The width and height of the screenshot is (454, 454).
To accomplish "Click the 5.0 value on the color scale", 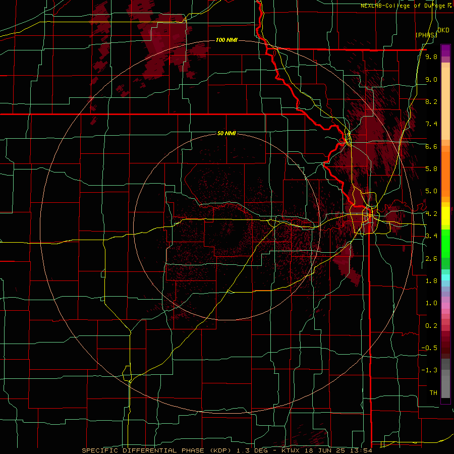I will pos(431,191).
